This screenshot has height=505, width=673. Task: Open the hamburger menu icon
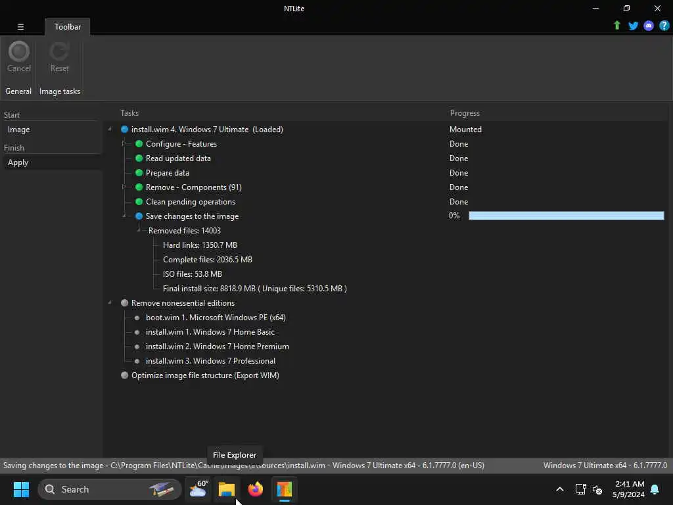(x=20, y=26)
